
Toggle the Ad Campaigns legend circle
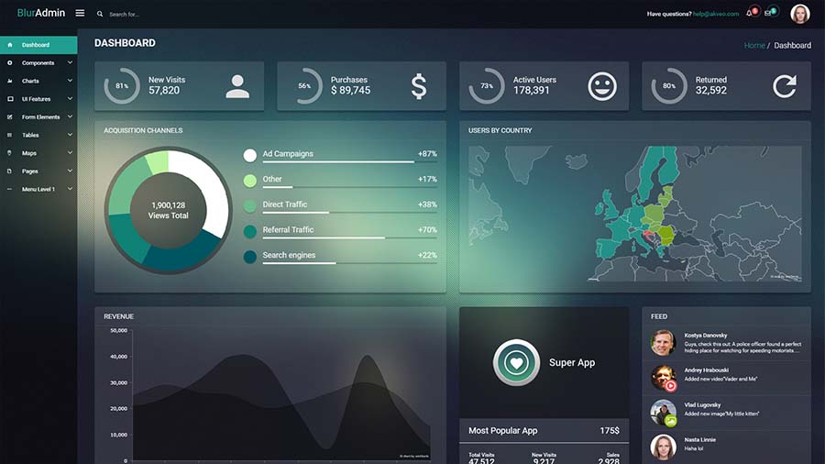(250, 156)
